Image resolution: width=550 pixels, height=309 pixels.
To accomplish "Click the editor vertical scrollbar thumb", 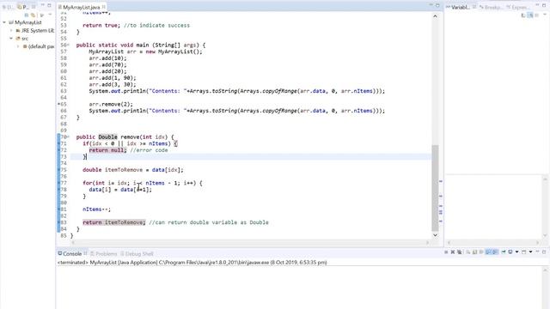I will 436,188.
